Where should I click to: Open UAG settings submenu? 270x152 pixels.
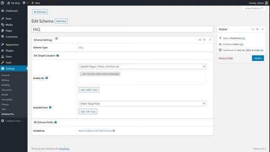click(4, 109)
